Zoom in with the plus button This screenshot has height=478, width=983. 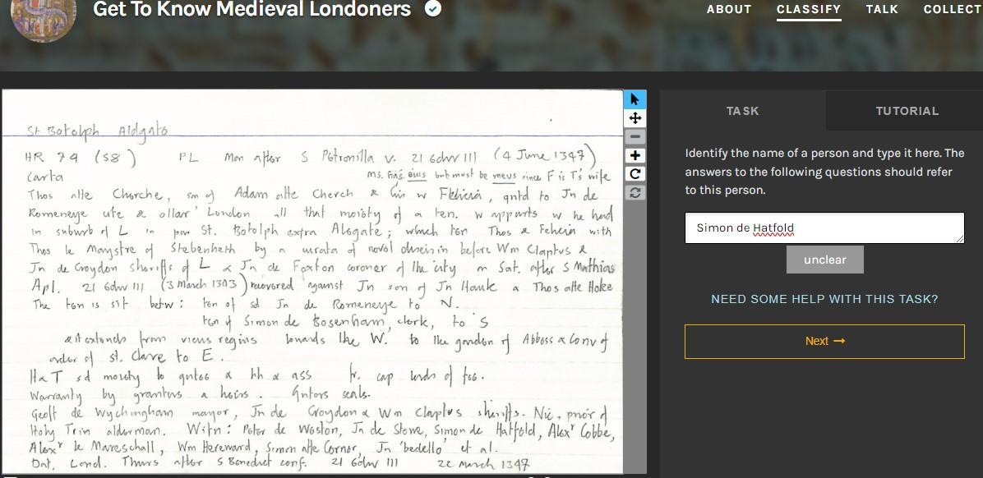[635, 155]
